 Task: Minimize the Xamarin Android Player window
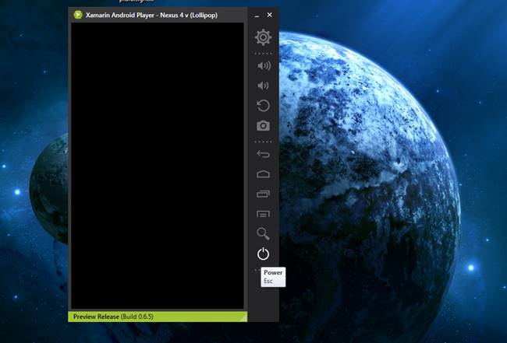(x=257, y=16)
